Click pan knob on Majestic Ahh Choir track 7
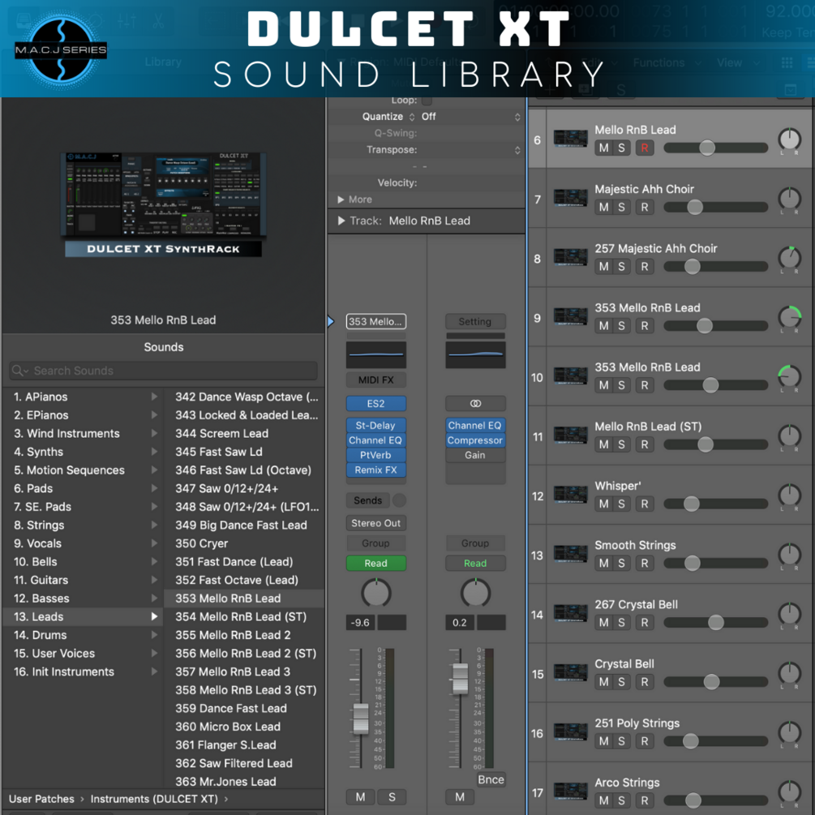Viewport: 815px width, 815px height. pos(789,199)
